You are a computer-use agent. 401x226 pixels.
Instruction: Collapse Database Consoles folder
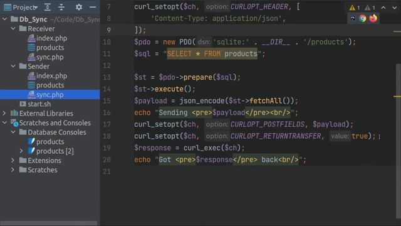13,132
